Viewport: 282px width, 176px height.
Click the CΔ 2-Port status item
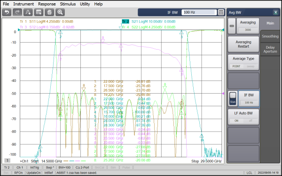point(82,168)
